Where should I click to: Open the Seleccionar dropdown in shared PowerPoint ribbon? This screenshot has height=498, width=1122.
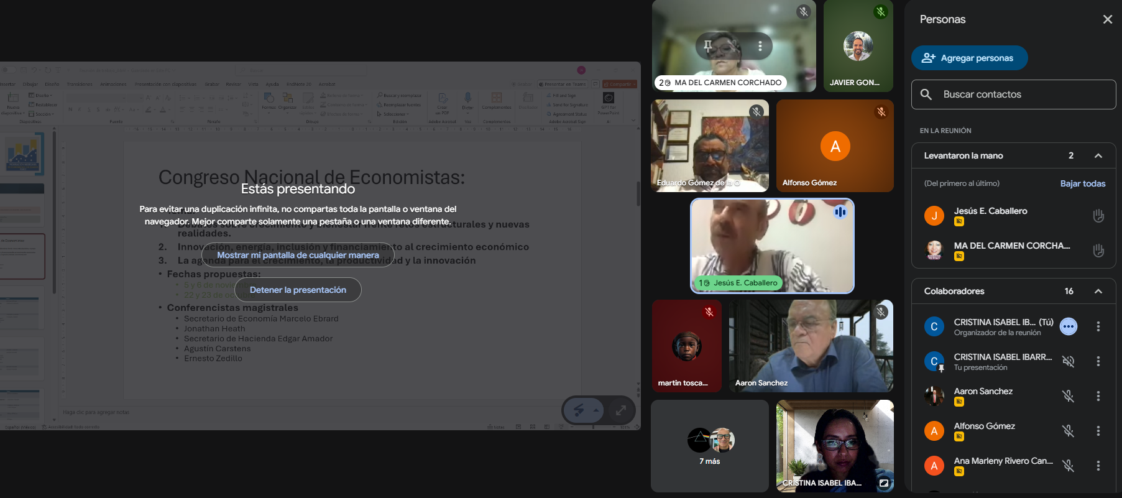click(394, 114)
